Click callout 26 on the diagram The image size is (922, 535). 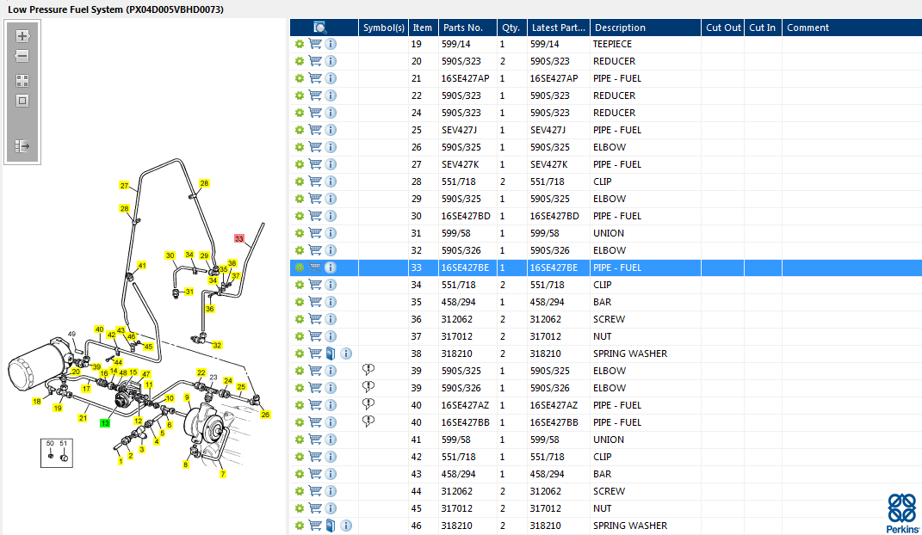click(265, 415)
